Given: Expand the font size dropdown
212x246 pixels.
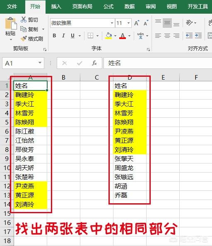Looking at the screenshot, I should pyautogui.click(x=128, y=23).
